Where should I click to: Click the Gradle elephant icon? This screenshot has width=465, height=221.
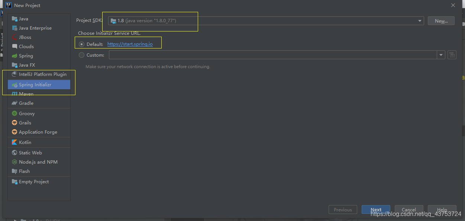[x=14, y=103]
